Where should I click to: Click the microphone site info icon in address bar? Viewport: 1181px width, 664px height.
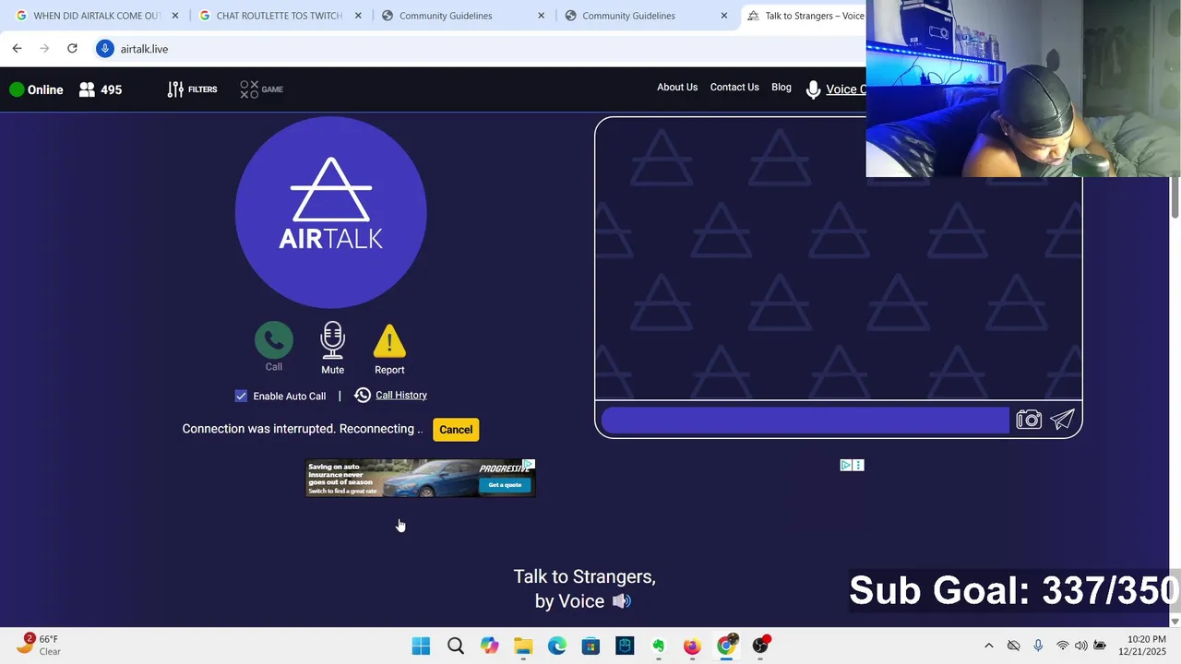pyautogui.click(x=105, y=49)
